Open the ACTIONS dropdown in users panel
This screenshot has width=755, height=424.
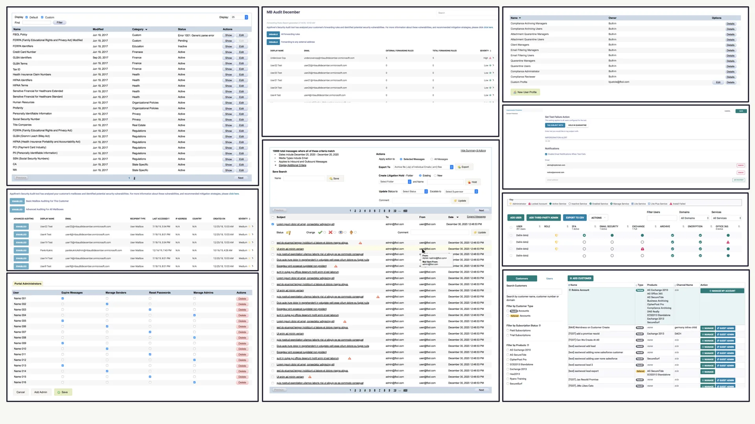coord(599,217)
